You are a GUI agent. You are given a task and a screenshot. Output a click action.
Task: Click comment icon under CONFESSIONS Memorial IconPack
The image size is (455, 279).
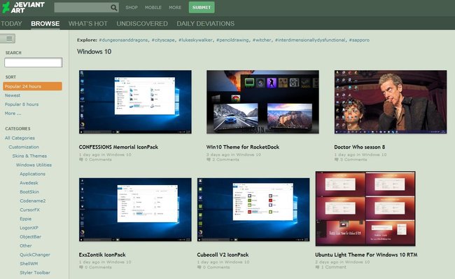click(81, 160)
